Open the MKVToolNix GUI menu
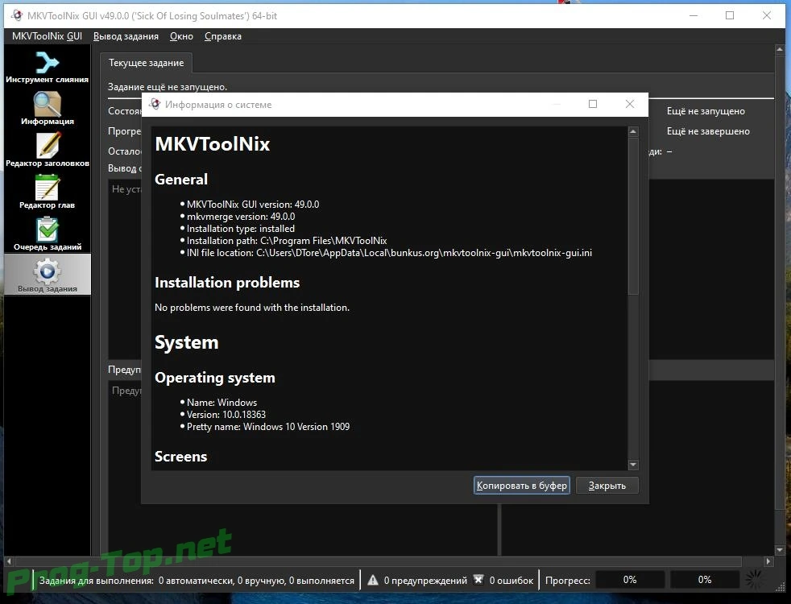Image resolution: width=791 pixels, height=604 pixels. (47, 36)
